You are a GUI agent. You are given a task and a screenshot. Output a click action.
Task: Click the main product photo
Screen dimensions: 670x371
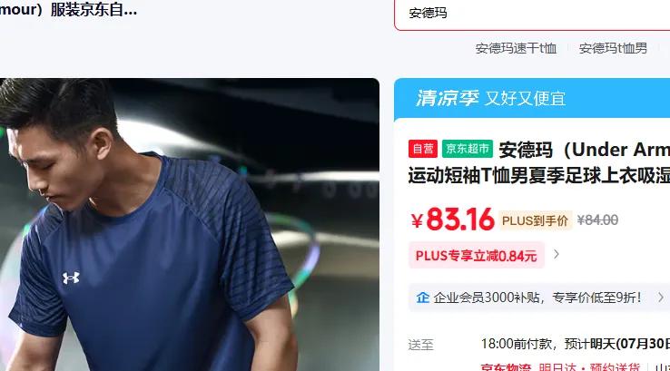pyautogui.click(x=190, y=225)
